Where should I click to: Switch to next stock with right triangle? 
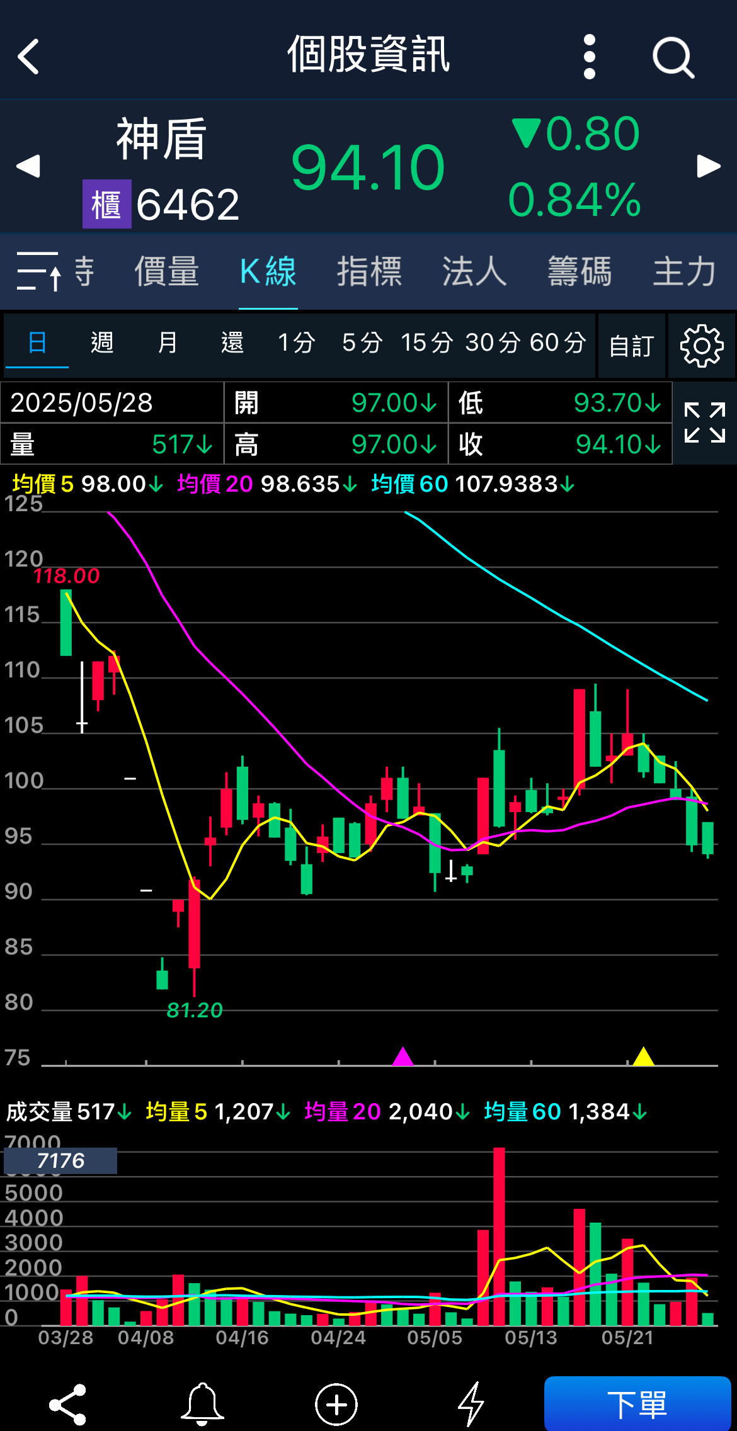click(709, 166)
